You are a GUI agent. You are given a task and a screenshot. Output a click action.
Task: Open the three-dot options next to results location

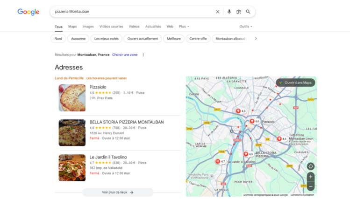point(143,55)
